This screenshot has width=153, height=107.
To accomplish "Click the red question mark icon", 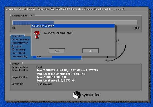I will coord(37,35).
